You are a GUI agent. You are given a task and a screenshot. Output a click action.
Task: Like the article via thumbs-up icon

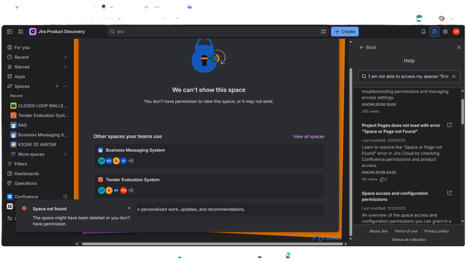(382, 179)
